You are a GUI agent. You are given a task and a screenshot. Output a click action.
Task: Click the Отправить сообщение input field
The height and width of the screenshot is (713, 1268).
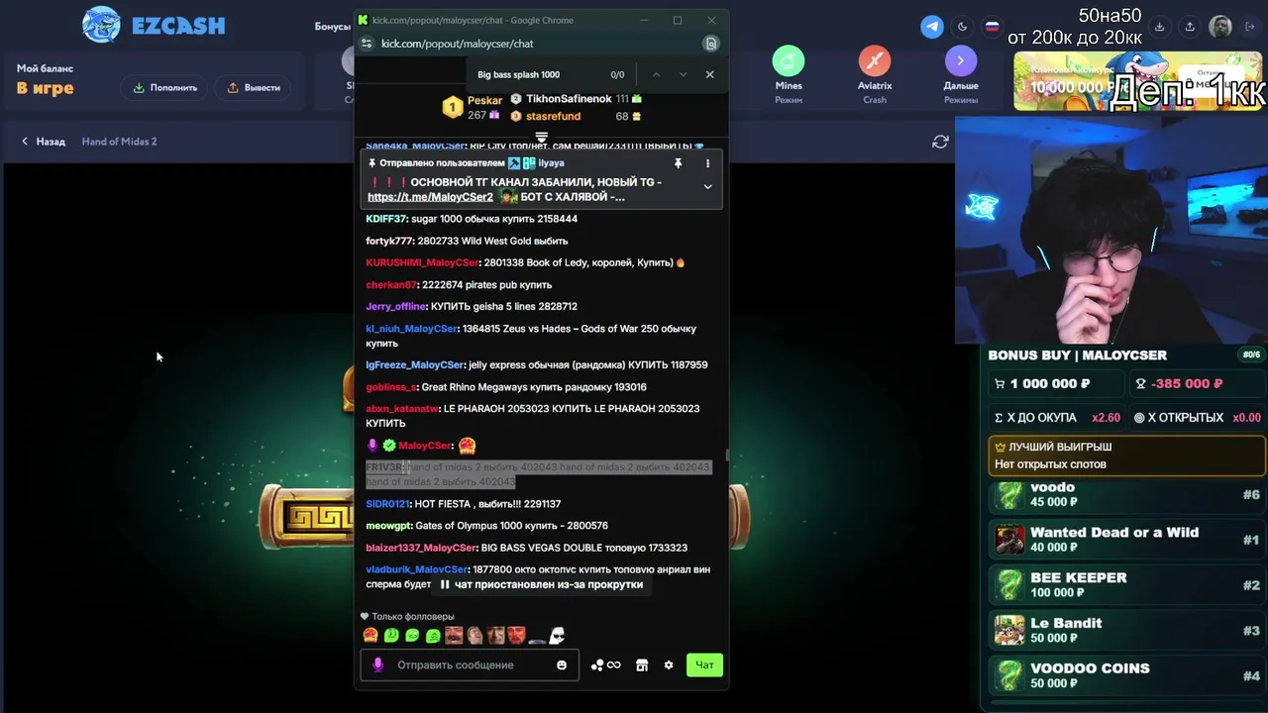[470, 664]
